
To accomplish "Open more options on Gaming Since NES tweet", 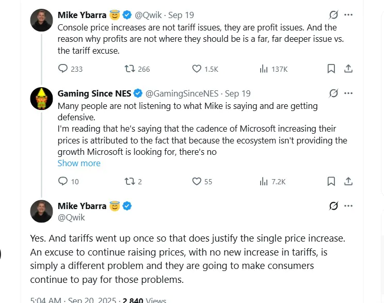I will point(348,93).
